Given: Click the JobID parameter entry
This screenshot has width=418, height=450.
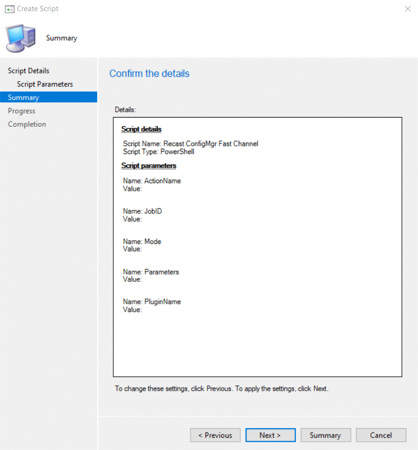Looking at the screenshot, I should (144, 211).
